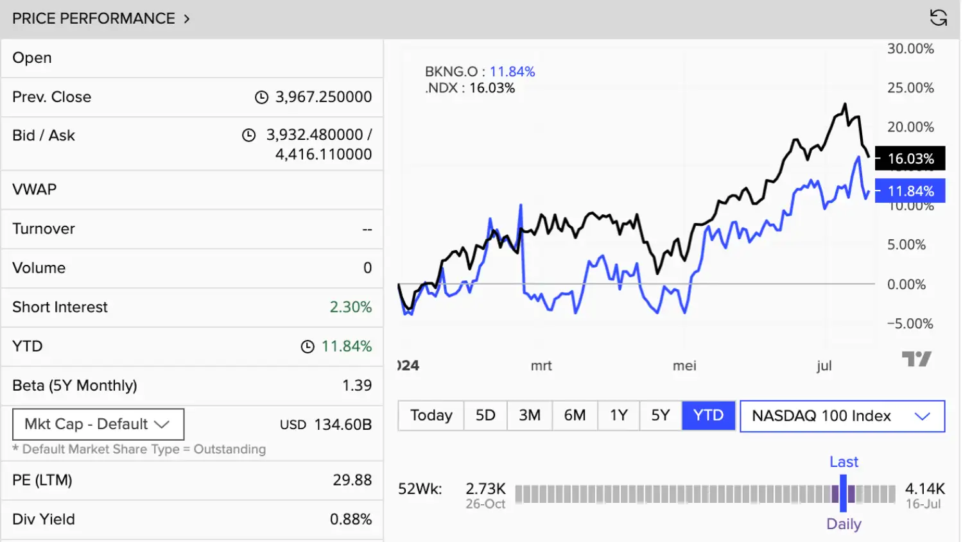Open the Price Performance chevron arrow
Screen dimensions: 963x542
tap(187, 19)
